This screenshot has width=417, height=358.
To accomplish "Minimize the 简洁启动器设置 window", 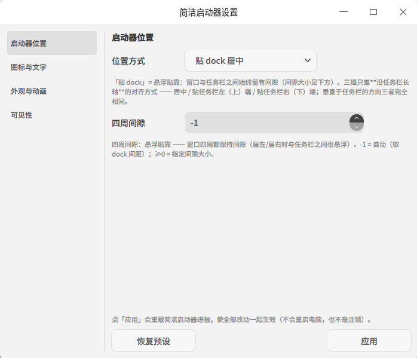I will pyautogui.click(x=344, y=12).
